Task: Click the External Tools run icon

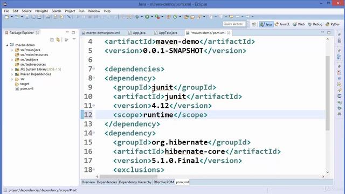Action: coord(157,17)
